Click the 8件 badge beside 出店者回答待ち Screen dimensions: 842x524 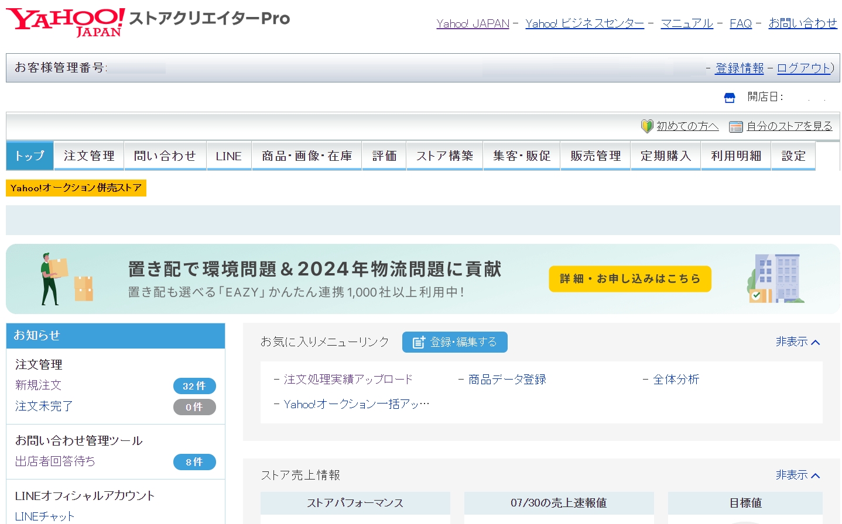(194, 462)
